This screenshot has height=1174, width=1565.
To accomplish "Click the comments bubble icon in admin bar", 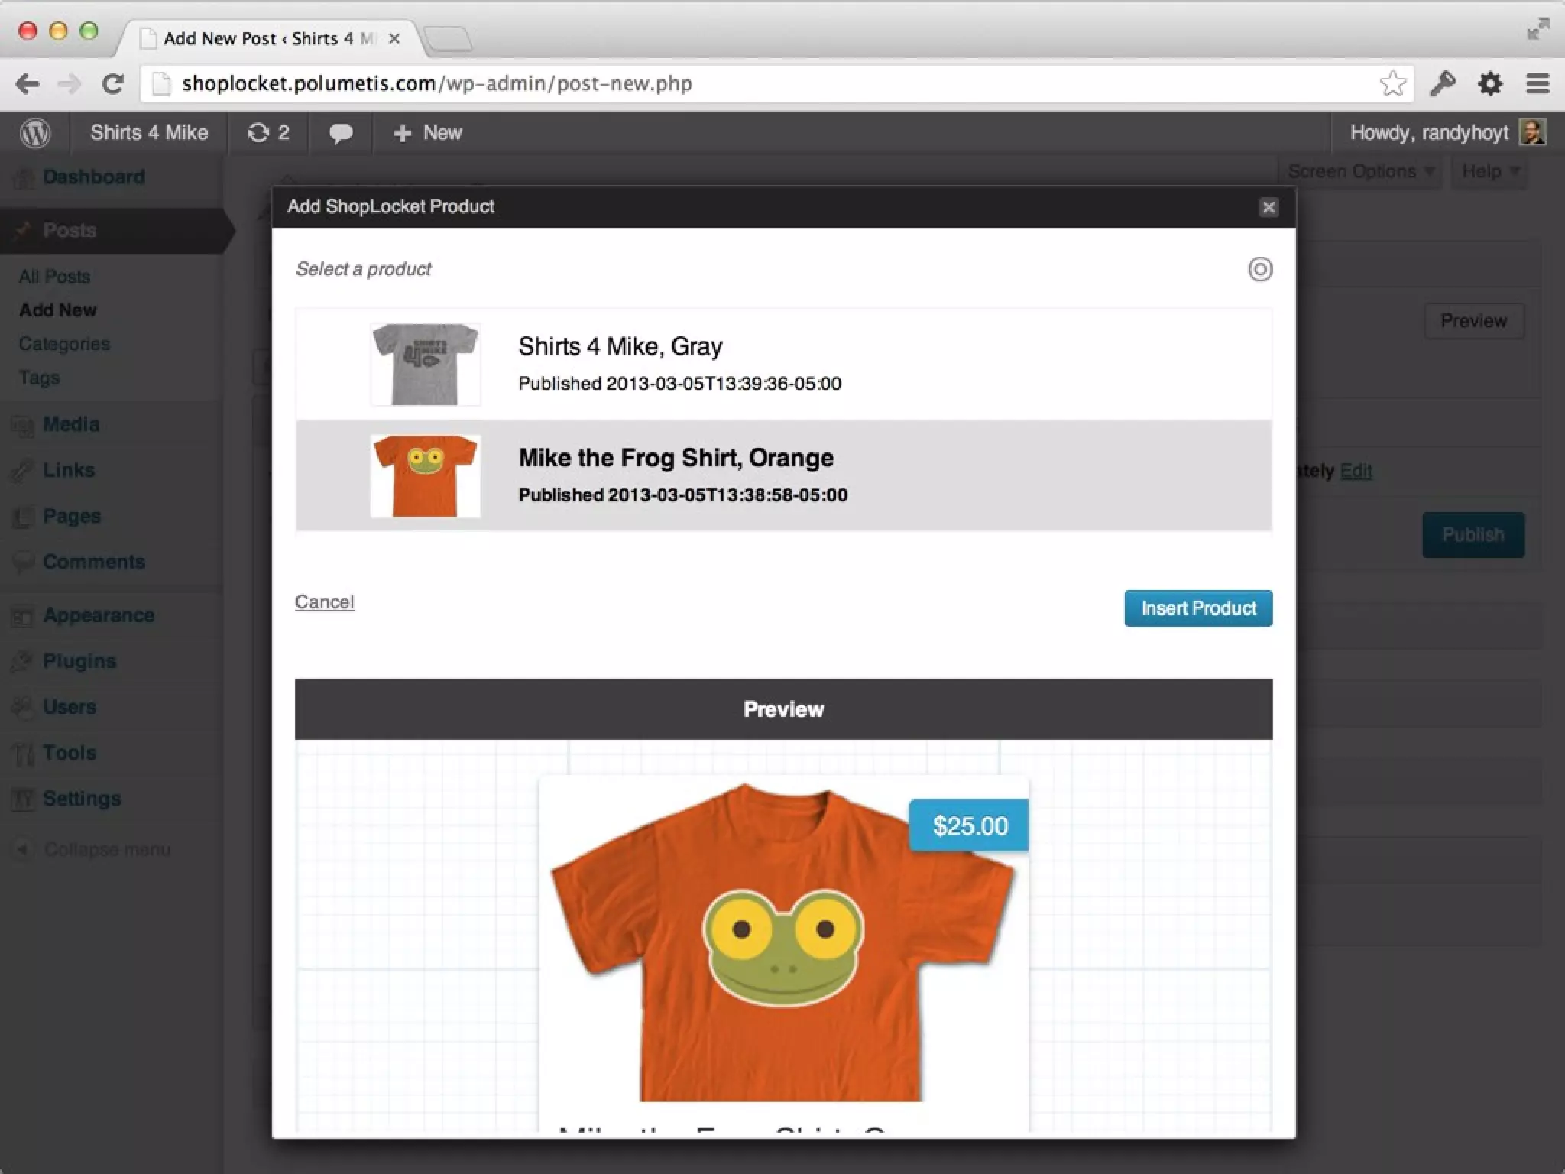I will point(341,133).
